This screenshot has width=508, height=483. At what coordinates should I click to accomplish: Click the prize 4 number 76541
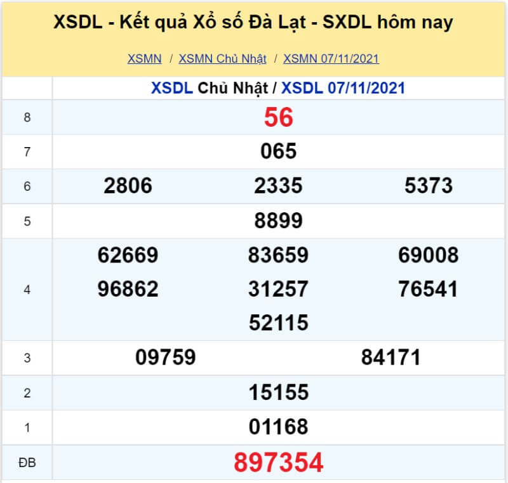coord(428,288)
